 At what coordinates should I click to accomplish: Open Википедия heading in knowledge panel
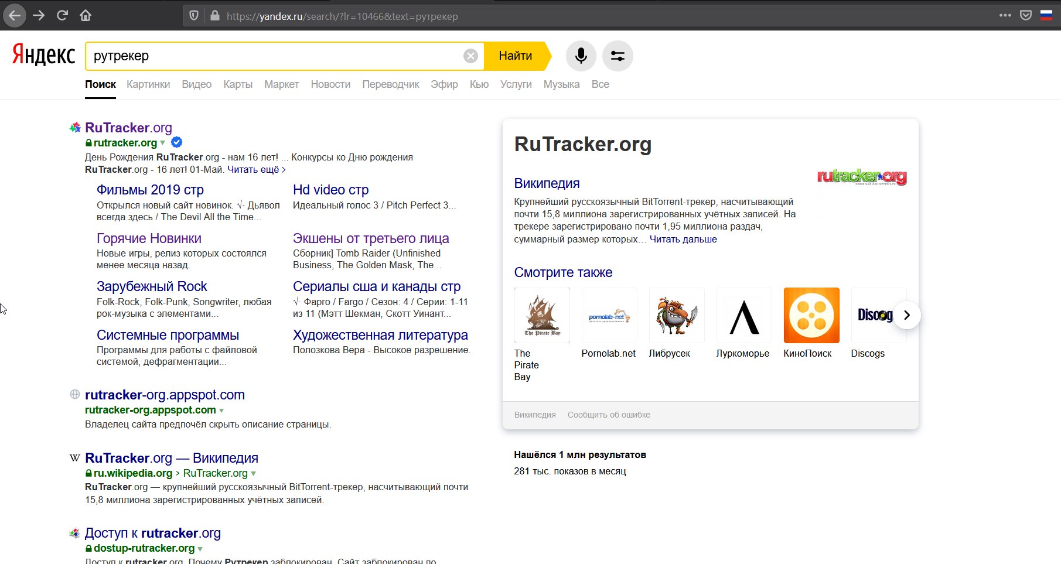point(547,183)
